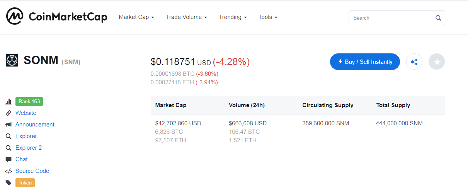Screen dimensions: 468x193
Task: Expand the Trending dropdown menu
Action: (233, 17)
